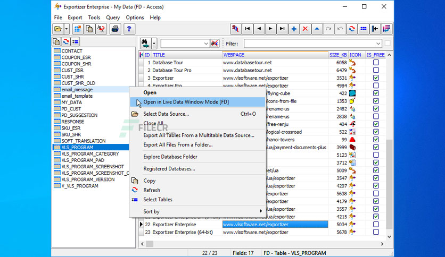This screenshot has height=257, width=445.
Task: Toggle IS_FREE checkbox for Exportizer row 3
Action: pos(376,78)
